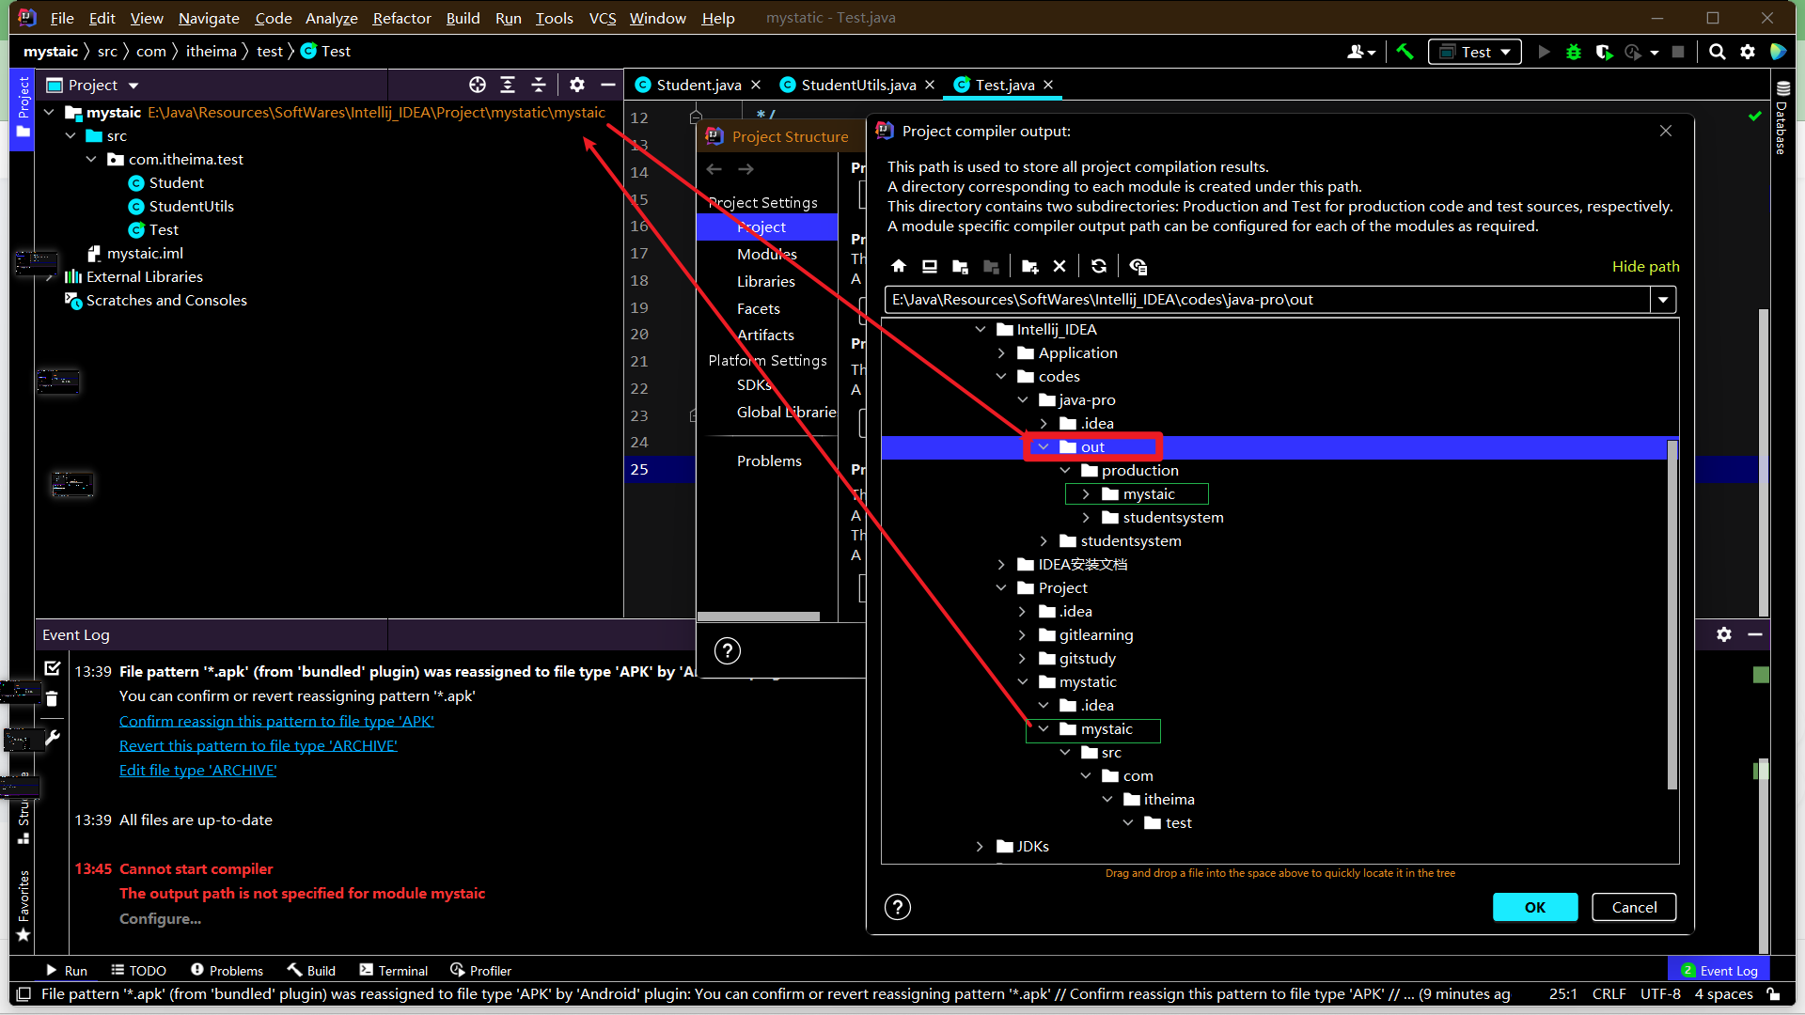
Task: Collapse the 'out' folder in the tree
Action: pos(1044,447)
